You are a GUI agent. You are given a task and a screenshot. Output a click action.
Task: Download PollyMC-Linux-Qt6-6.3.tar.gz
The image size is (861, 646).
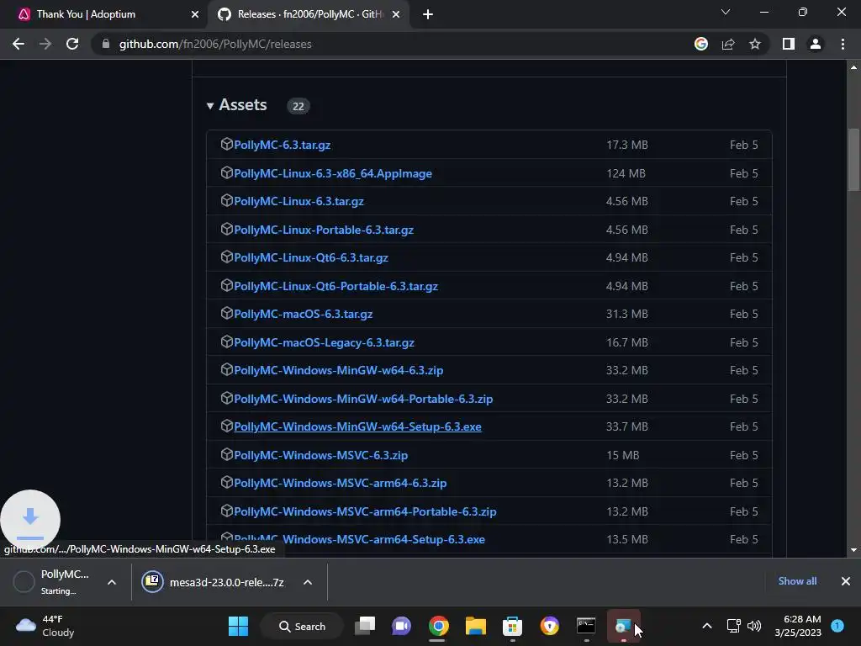click(x=311, y=257)
